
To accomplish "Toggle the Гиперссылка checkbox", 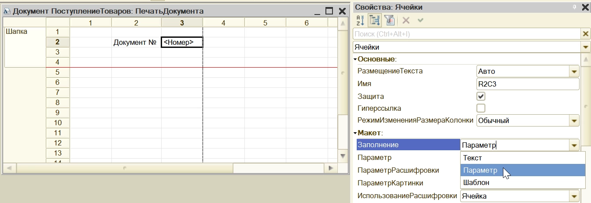I will point(481,108).
